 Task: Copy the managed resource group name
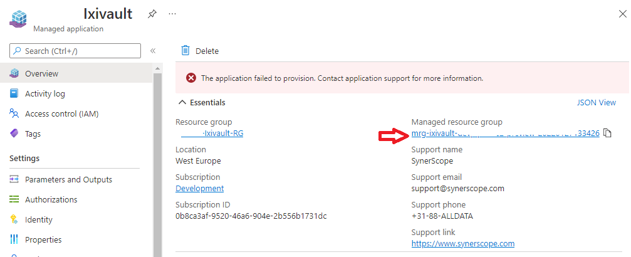607,134
